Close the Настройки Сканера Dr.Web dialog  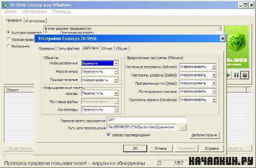tap(223, 38)
